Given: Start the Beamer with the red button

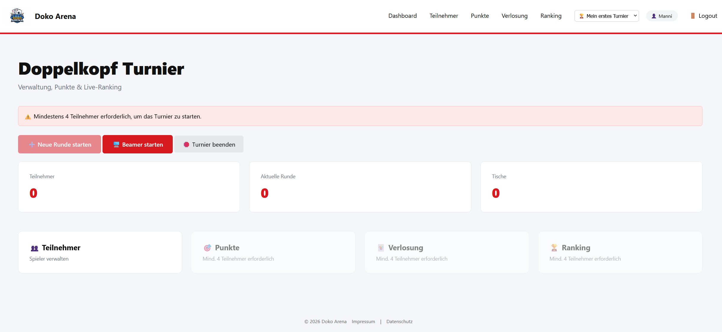Looking at the screenshot, I should coord(137,144).
